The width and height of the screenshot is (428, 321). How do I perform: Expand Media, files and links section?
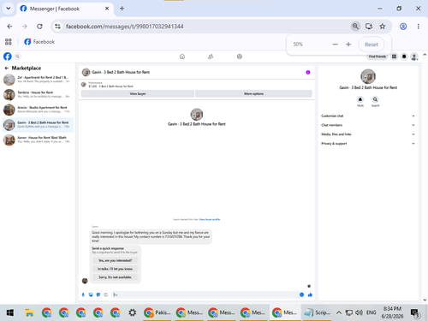[368, 134]
